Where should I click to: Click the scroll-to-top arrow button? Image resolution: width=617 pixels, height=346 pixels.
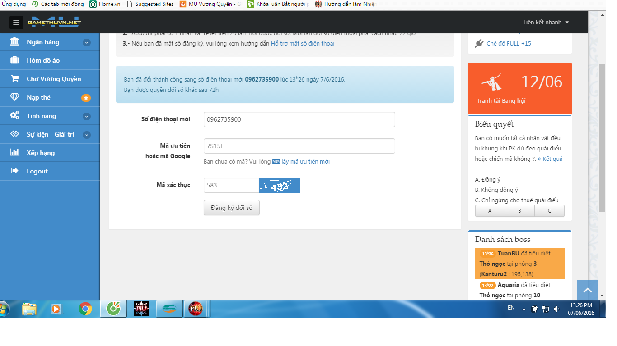(x=587, y=291)
